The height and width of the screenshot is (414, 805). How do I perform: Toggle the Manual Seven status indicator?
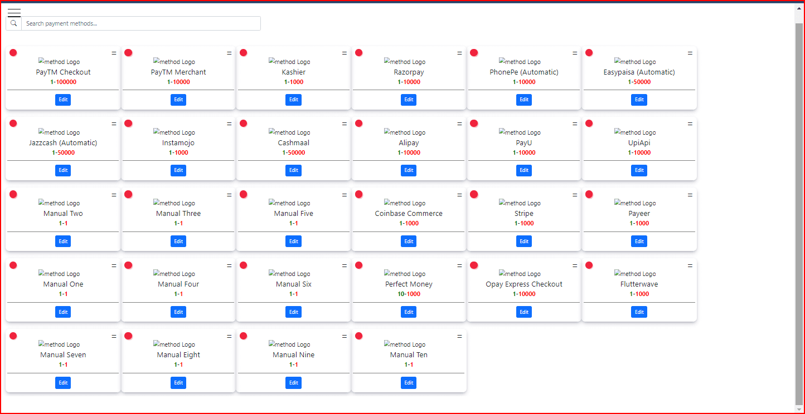click(x=13, y=336)
